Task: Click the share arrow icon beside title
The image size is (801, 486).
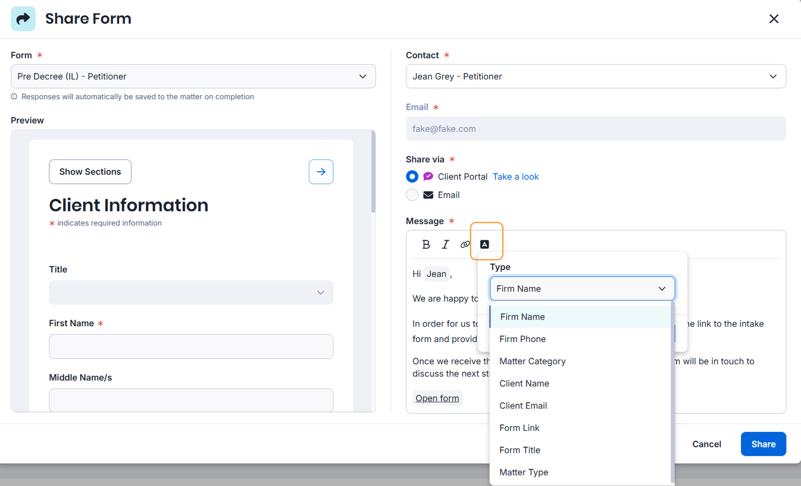Action: (23, 19)
